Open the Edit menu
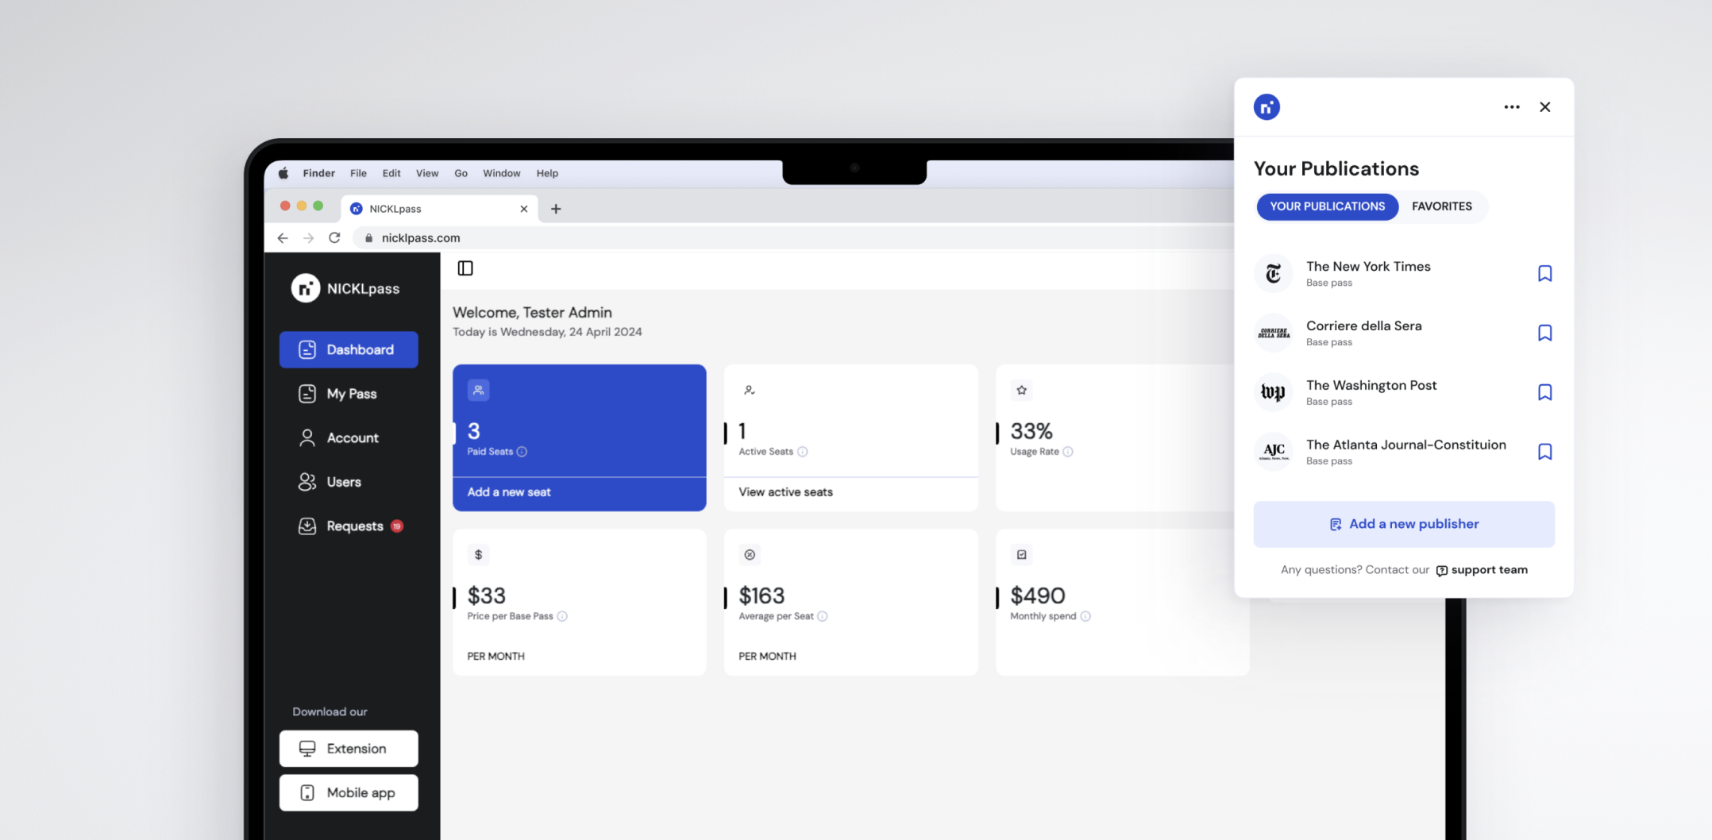1712x840 pixels. tap(391, 173)
